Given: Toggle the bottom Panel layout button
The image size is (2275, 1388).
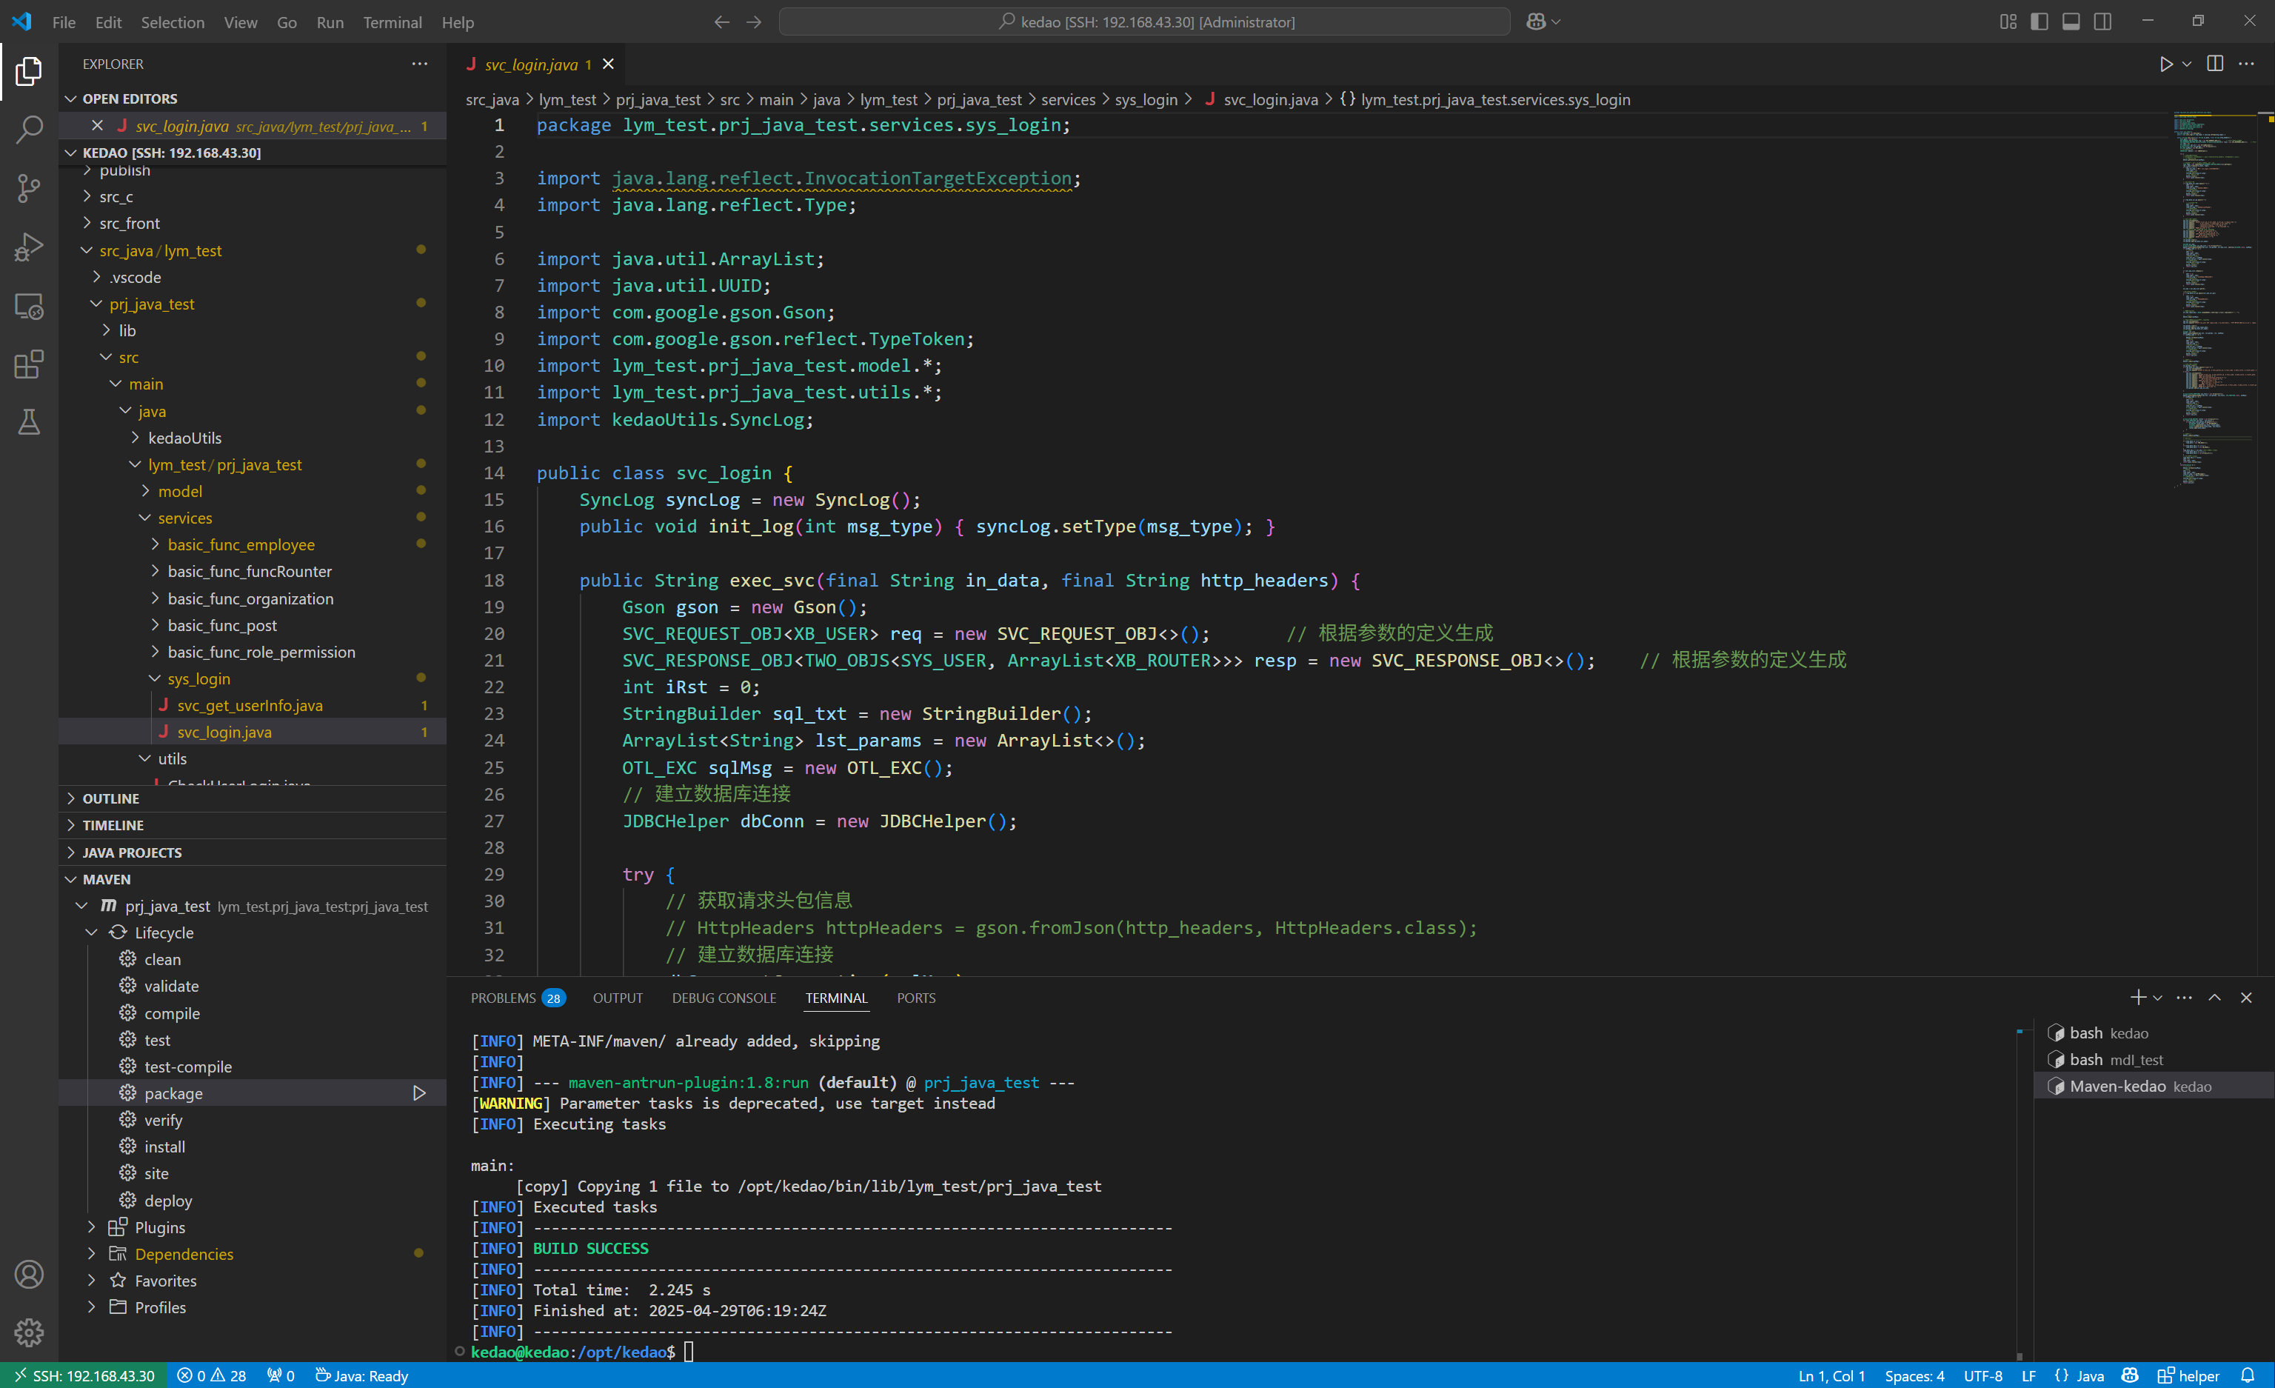Looking at the screenshot, I should pos(2071,22).
